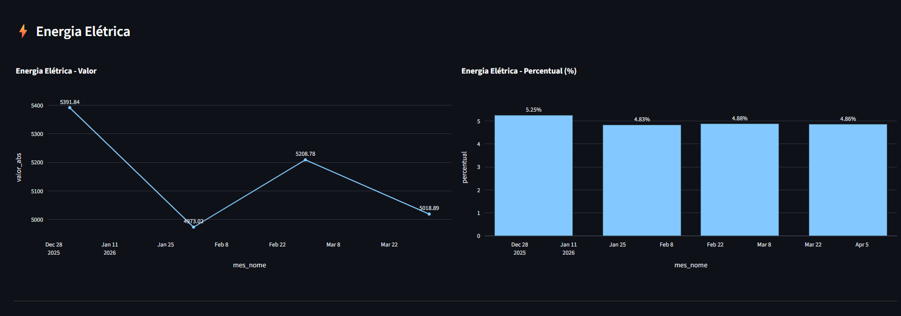The width and height of the screenshot is (901, 316).
Task: Click the Energia Elétrica section heading
Action: [x=83, y=31]
